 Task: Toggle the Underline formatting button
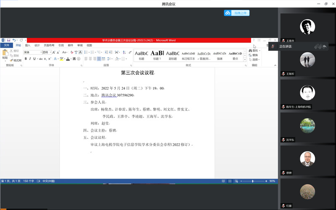point(35,59)
